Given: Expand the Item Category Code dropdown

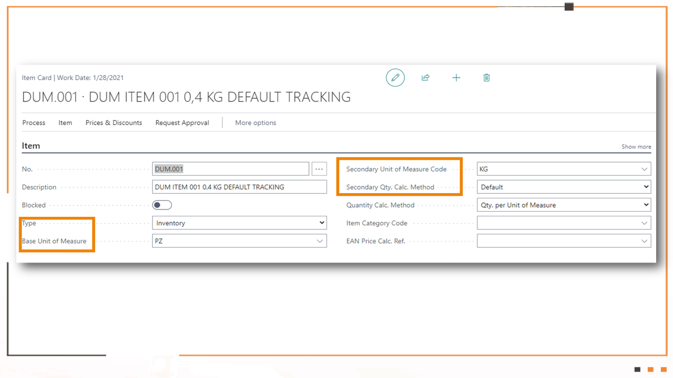Looking at the screenshot, I should coord(564,223).
